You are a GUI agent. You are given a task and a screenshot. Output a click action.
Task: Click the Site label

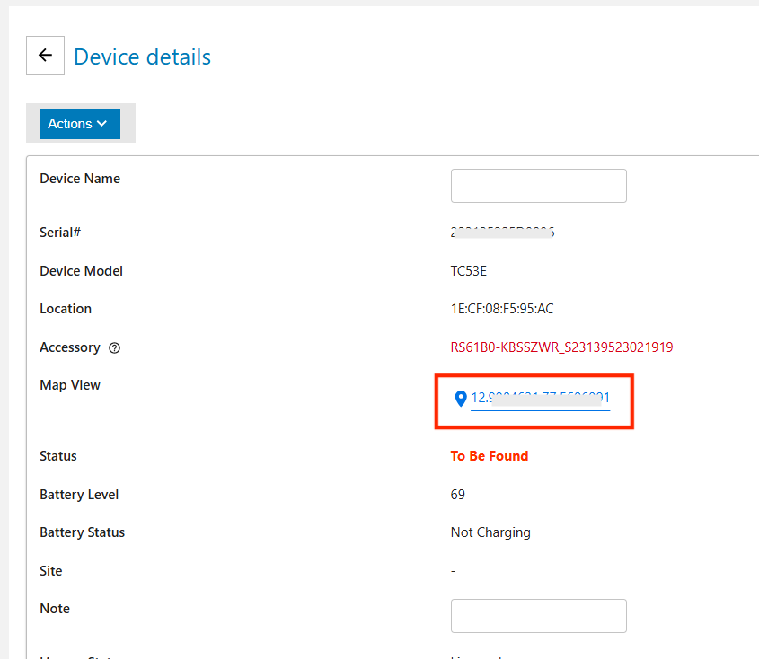[51, 571]
